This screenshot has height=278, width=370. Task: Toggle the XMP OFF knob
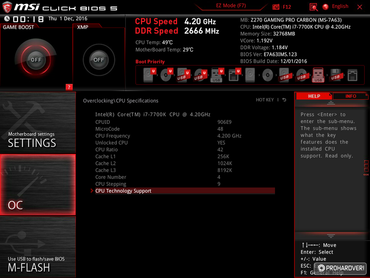click(99, 60)
